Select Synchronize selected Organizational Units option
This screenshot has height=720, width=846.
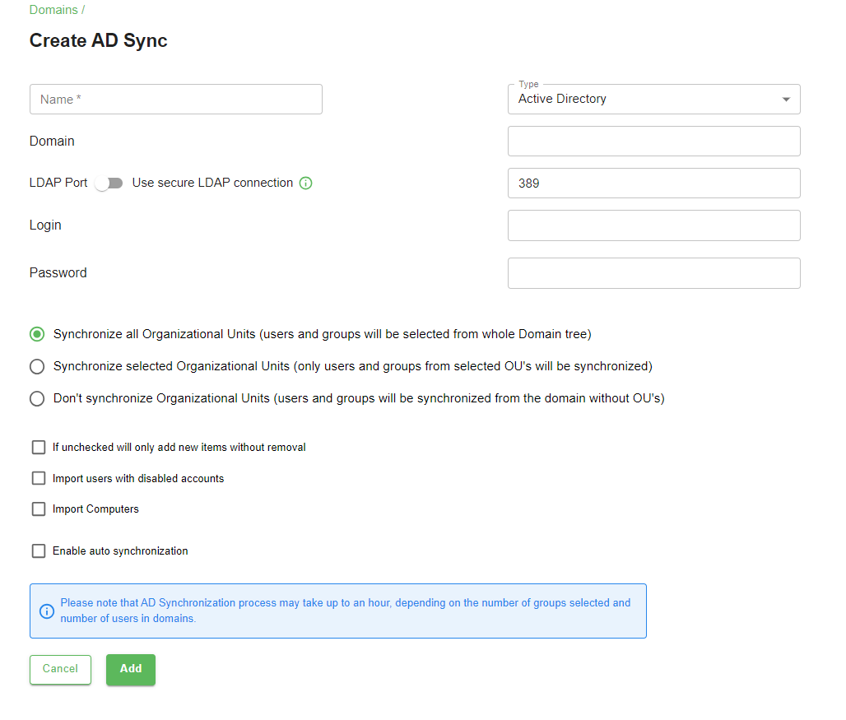tap(36, 366)
